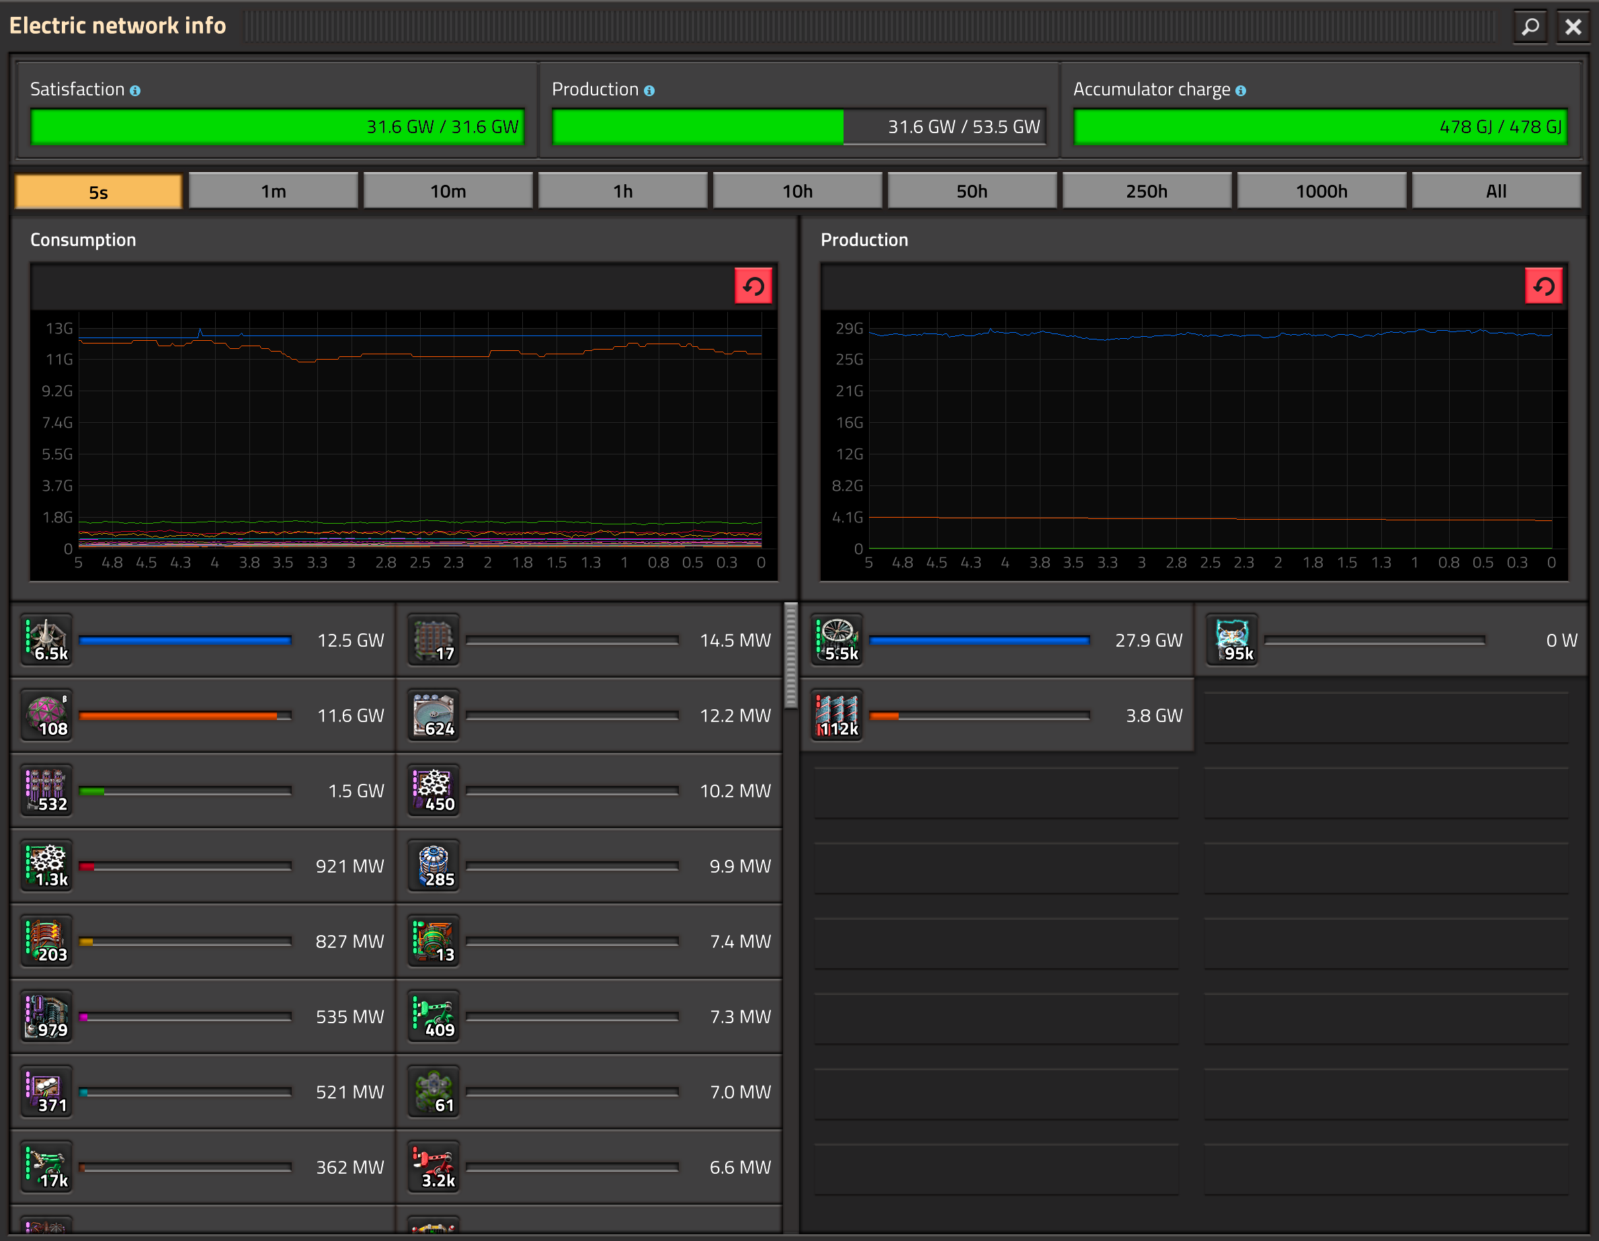
Task: Select the 1000h time range tab
Action: tap(1321, 191)
